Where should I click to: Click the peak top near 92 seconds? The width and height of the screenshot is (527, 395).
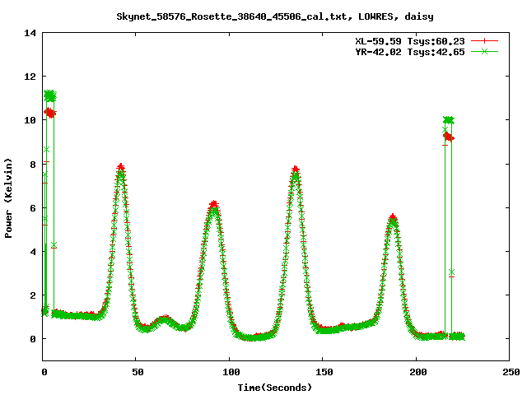[x=214, y=205]
